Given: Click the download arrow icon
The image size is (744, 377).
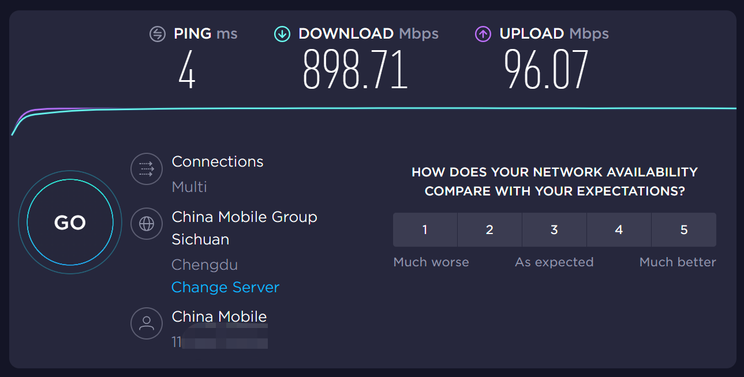Looking at the screenshot, I should point(282,34).
